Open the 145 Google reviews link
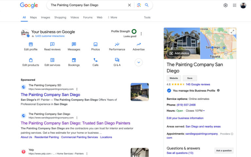Screen dimensions: 251x157 tap(198, 84)
